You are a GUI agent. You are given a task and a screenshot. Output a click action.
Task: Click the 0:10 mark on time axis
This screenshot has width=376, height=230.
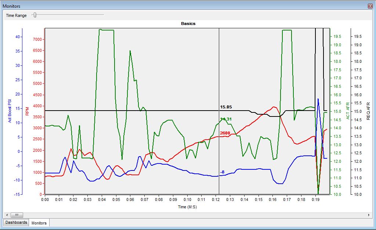(x=187, y=200)
